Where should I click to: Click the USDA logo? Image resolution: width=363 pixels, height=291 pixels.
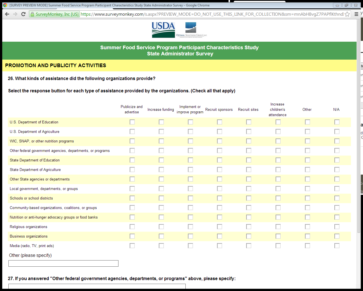pos(163,30)
